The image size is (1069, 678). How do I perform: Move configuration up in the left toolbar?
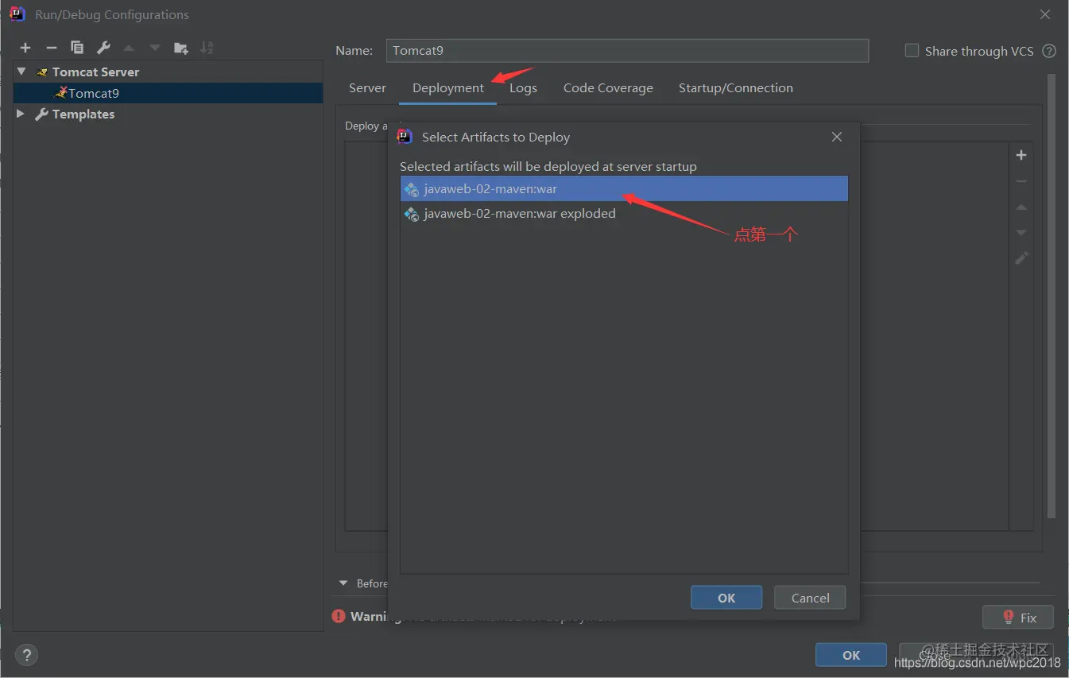point(129,48)
